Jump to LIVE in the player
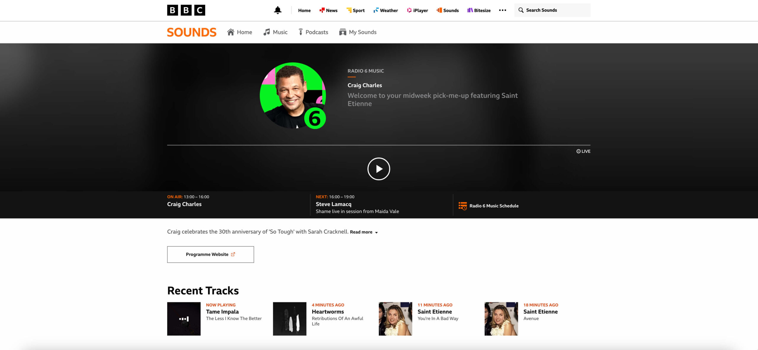758x350 pixels. 583,151
